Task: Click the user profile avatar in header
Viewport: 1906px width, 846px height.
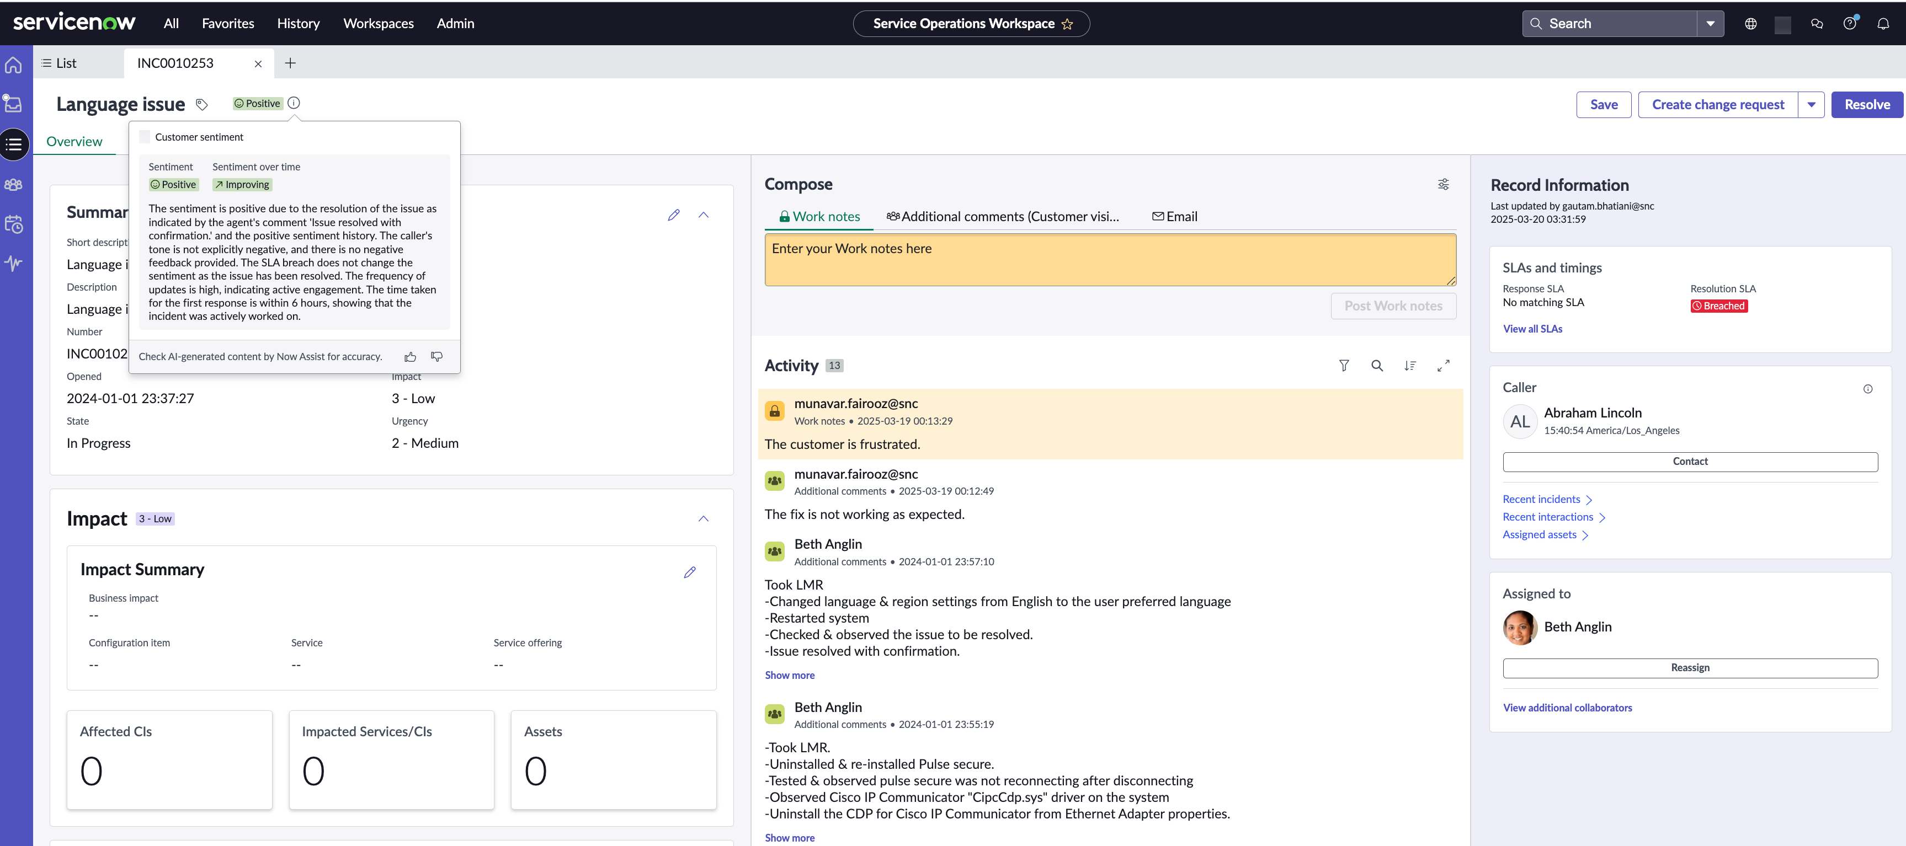Action: 1782,24
